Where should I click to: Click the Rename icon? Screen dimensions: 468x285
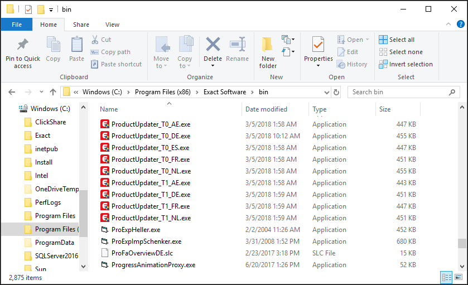[238, 45]
